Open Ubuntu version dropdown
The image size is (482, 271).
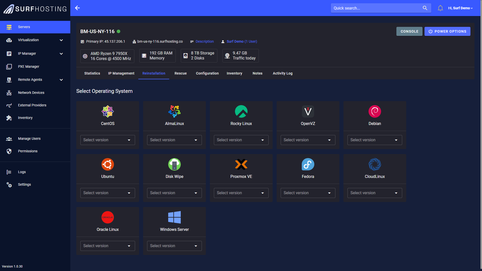[108, 193]
